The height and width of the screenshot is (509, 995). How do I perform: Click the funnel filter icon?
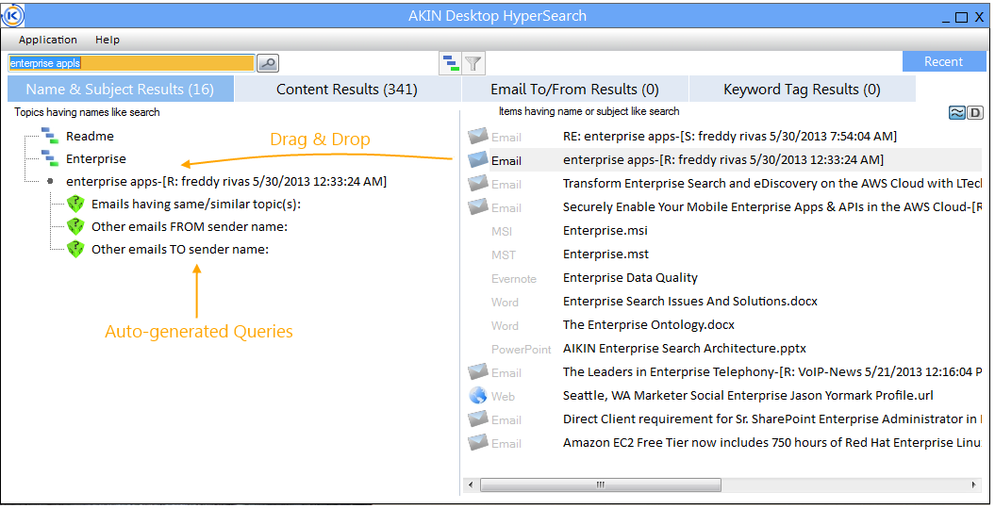pyautogui.click(x=473, y=63)
